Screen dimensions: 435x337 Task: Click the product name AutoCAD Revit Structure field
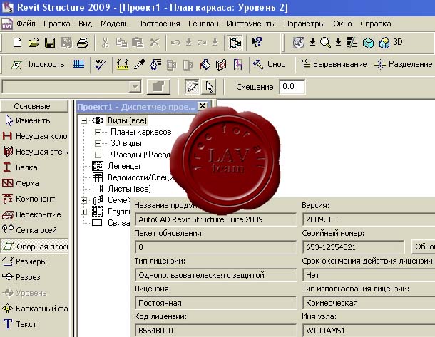point(215,219)
